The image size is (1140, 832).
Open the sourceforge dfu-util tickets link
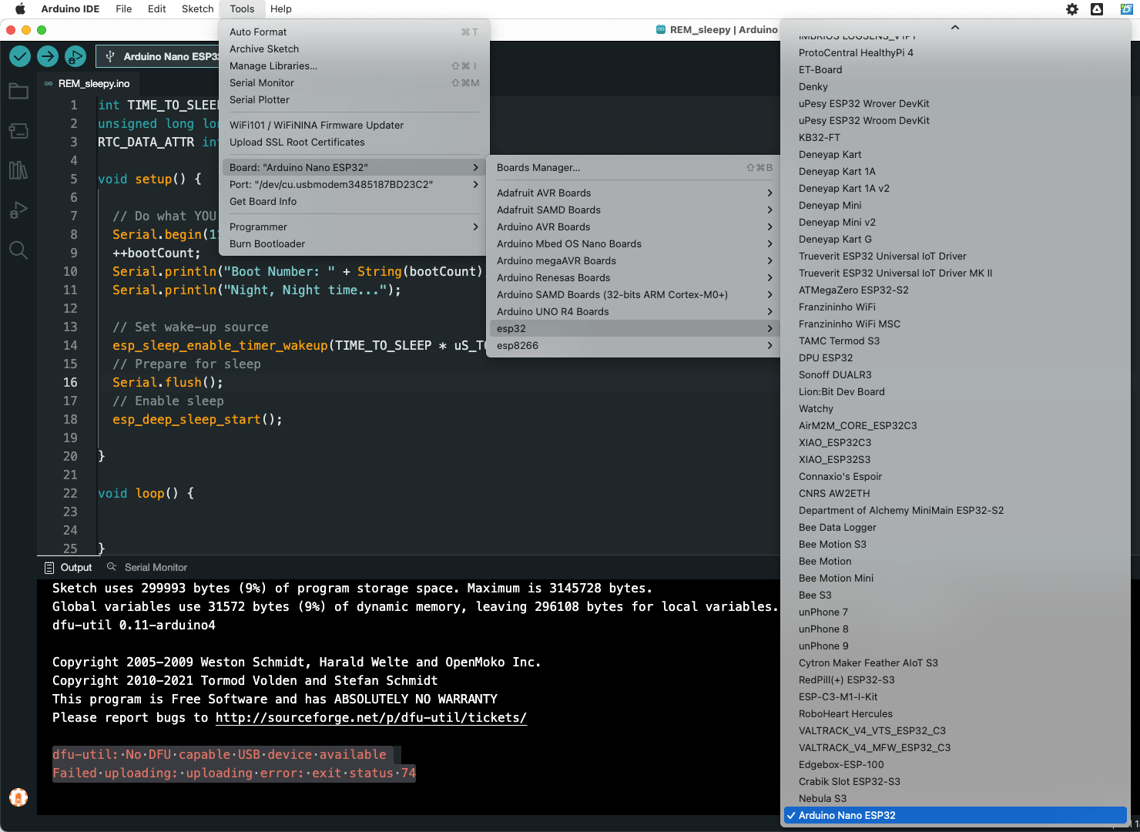tap(371, 717)
